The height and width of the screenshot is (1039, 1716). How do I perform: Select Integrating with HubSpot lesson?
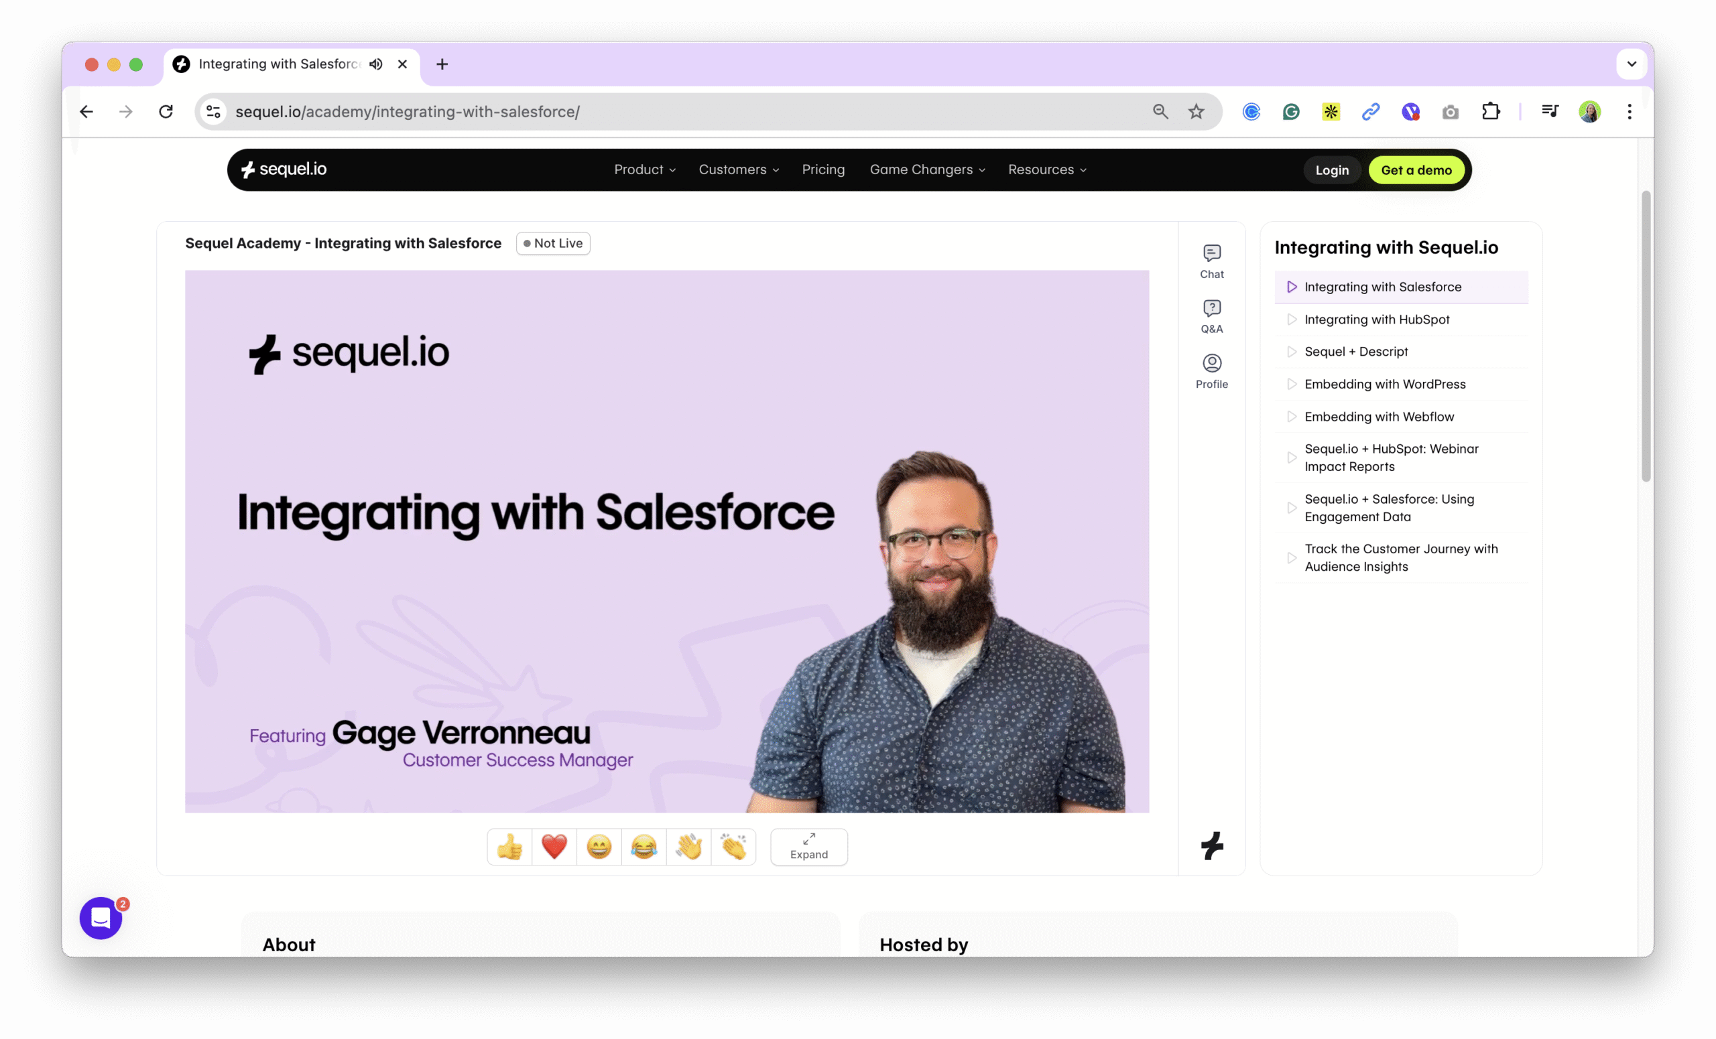(x=1401, y=320)
